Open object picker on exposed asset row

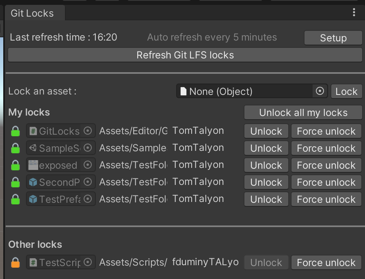[x=88, y=165]
